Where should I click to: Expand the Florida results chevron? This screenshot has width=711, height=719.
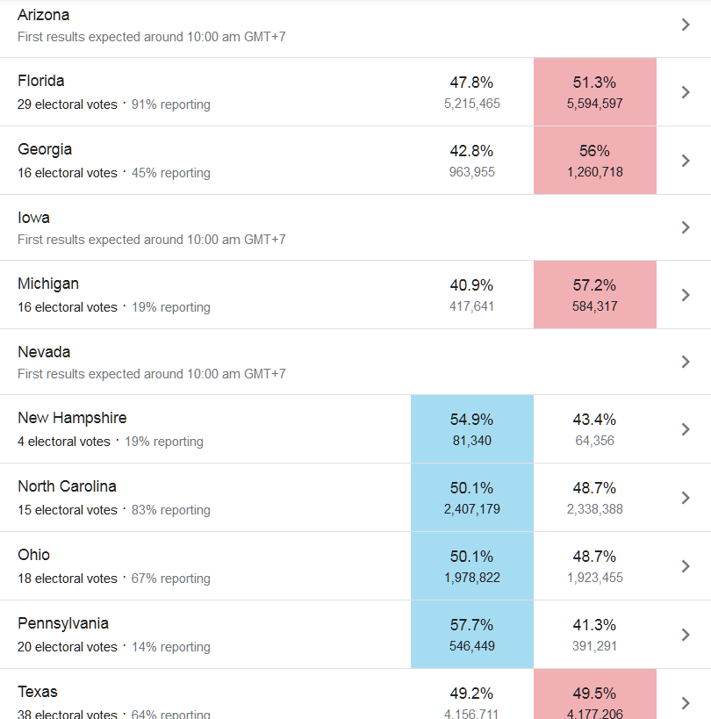point(686,92)
